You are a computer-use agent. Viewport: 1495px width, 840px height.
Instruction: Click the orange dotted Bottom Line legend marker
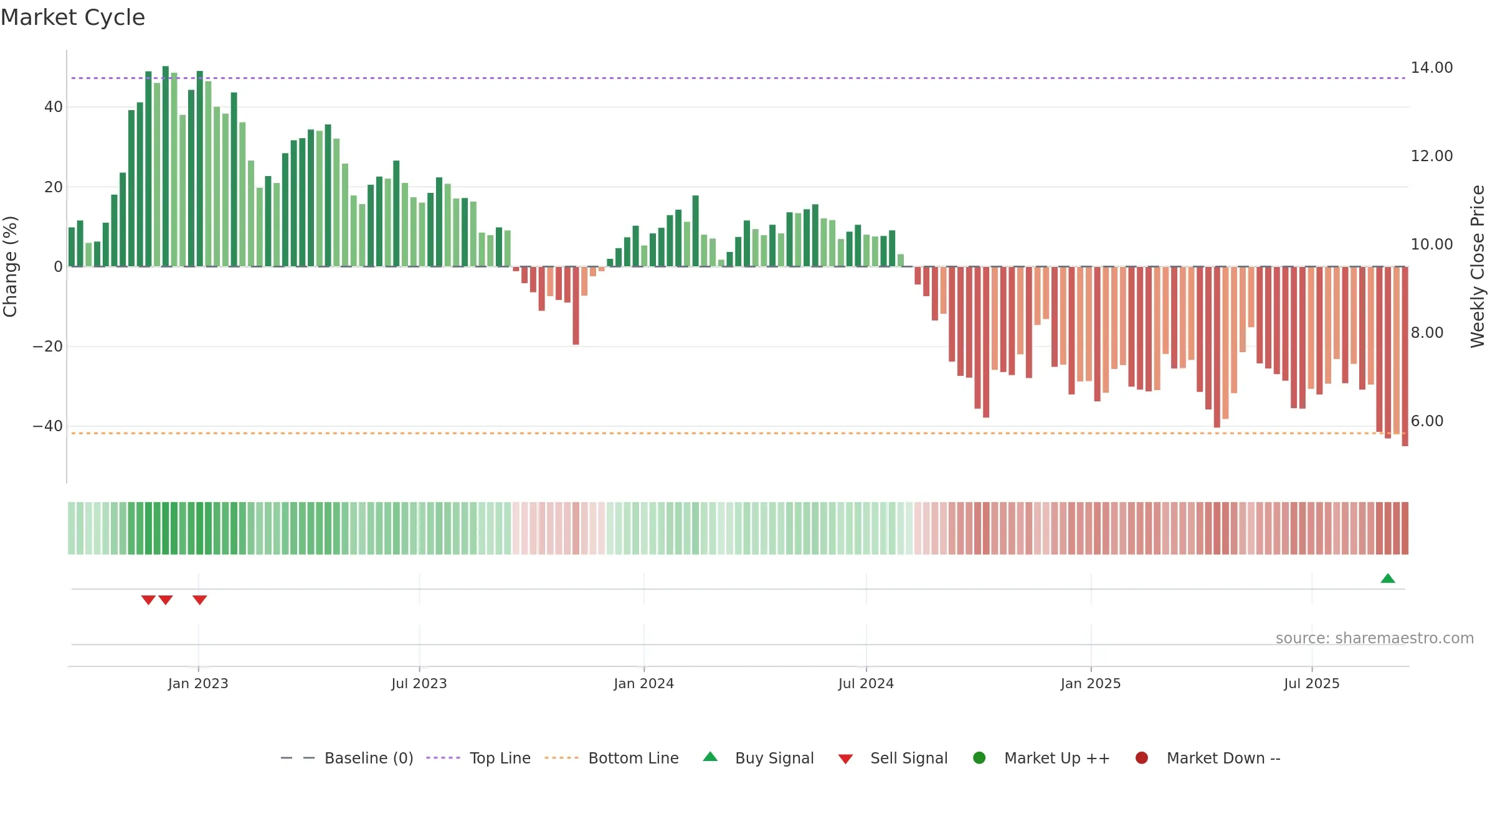point(561,758)
